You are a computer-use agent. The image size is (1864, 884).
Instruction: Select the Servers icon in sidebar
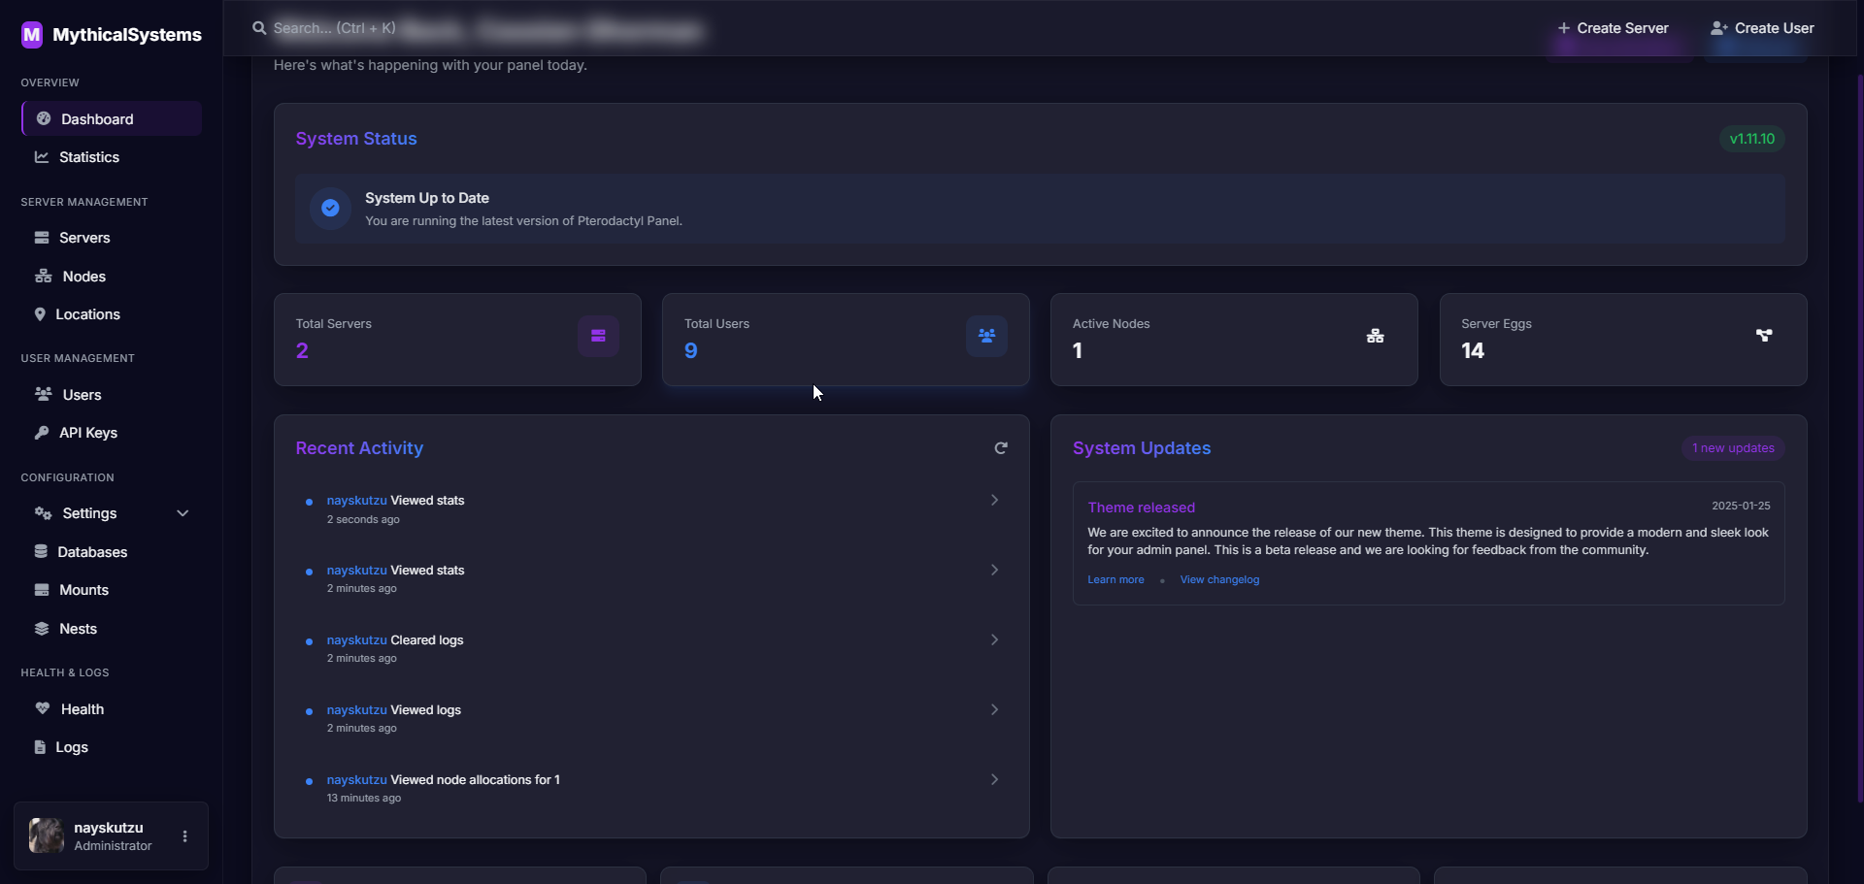pyautogui.click(x=43, y=237)
